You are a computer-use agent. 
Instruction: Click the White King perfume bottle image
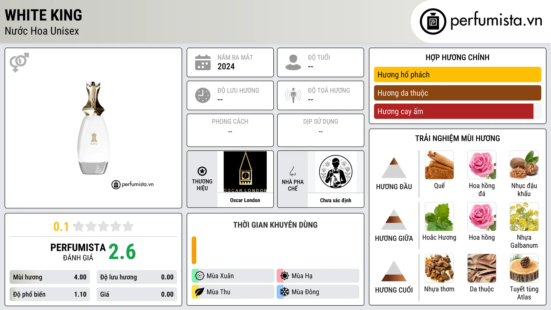93,128
